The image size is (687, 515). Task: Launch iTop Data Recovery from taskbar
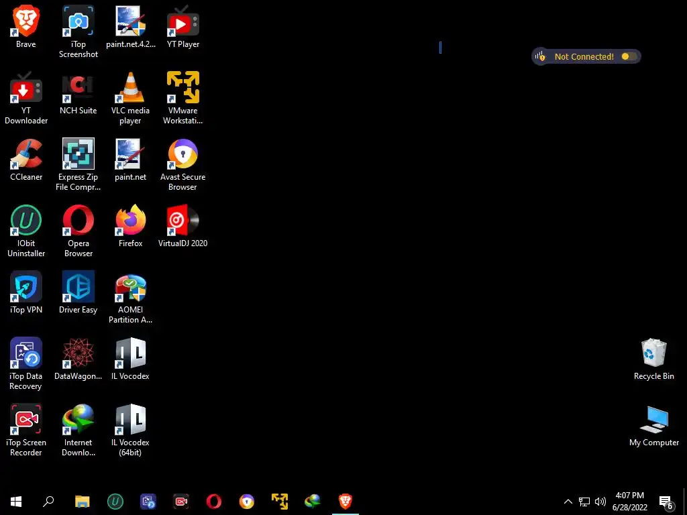pos(148,502)
